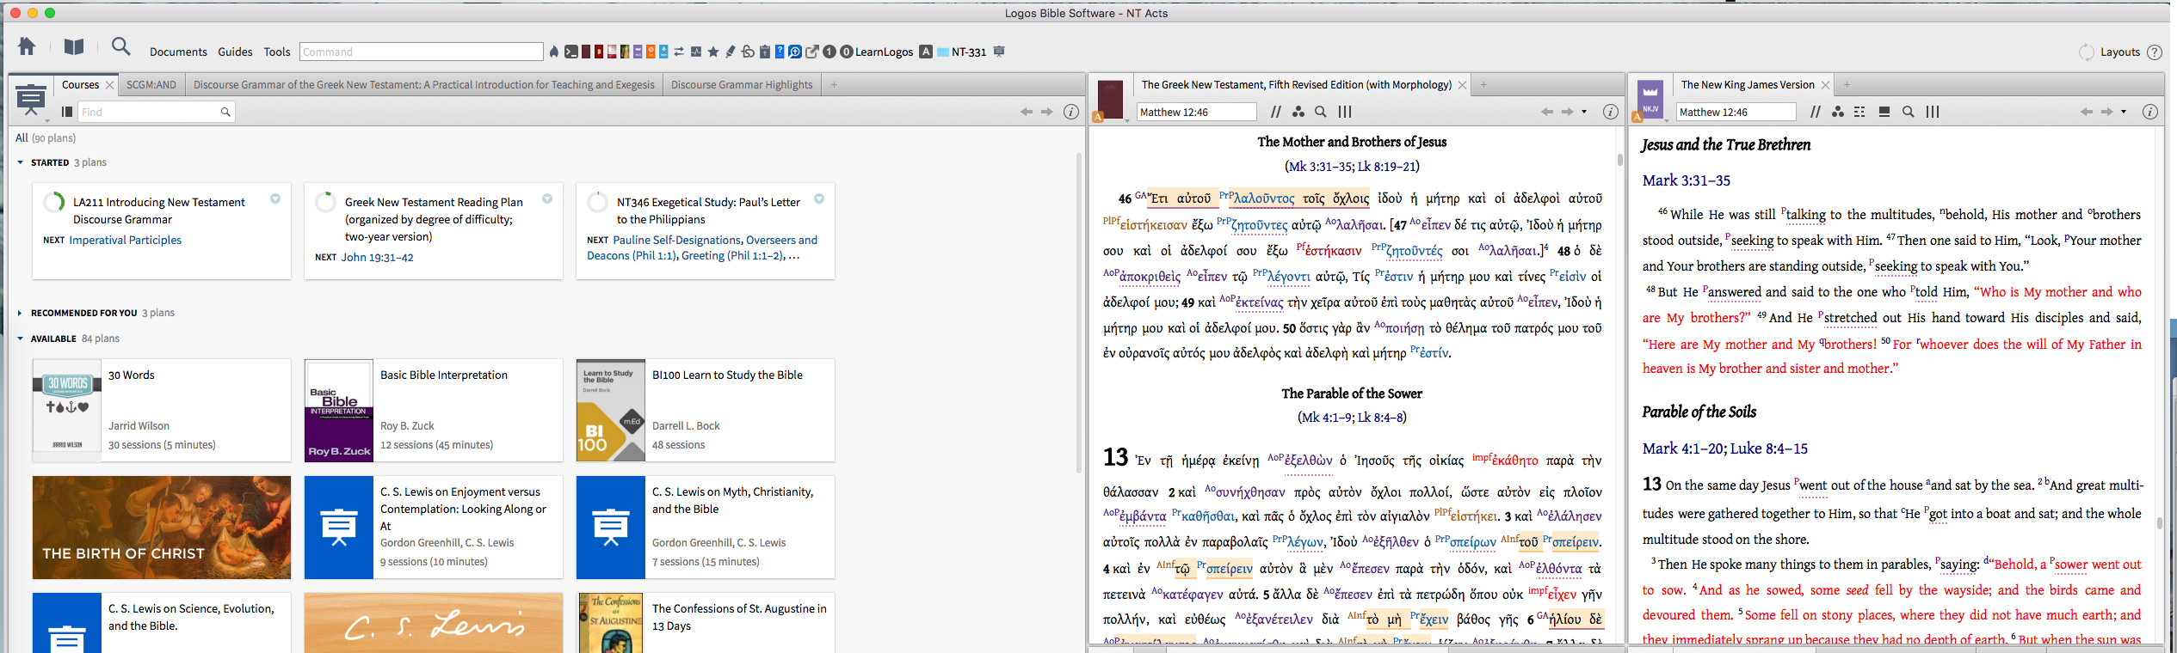The image size is (2177, 653).
Task: Click the terminal prompt shortcut icon
Action: click(x=570, y=52)
